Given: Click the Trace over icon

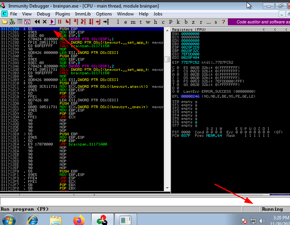Looking at the screenshot, I should click(x=91, y=22).
